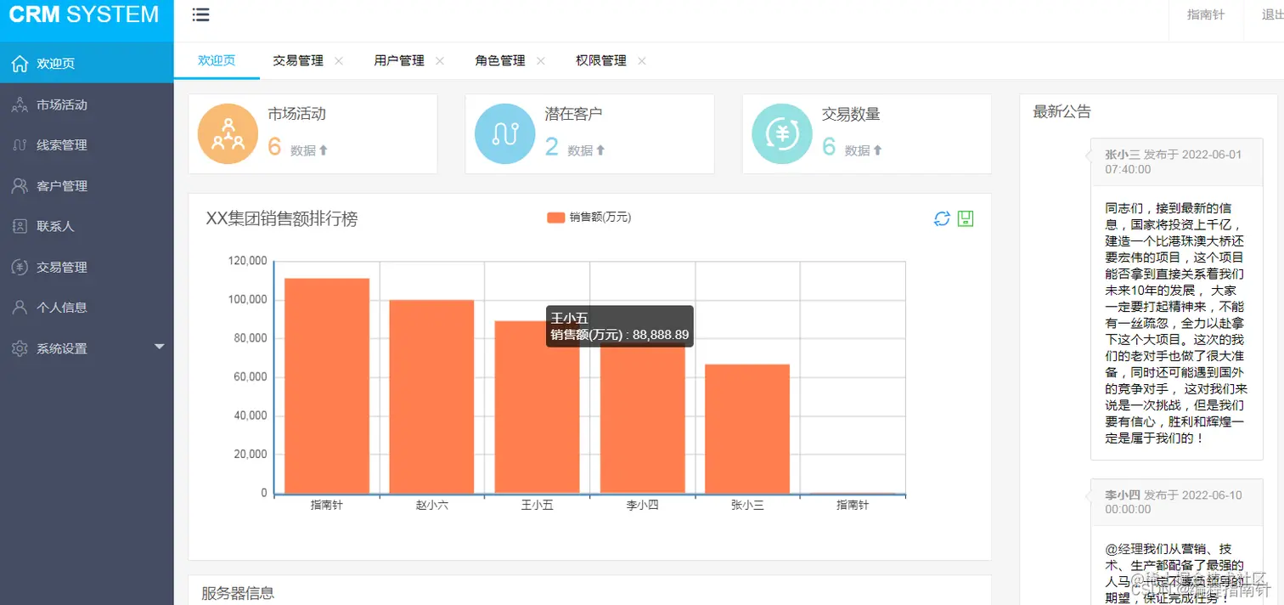This screenshot has width=1284, height=605.
Task: Click the 联系人 sidebar icon
Action: click(x=20, y=226)
